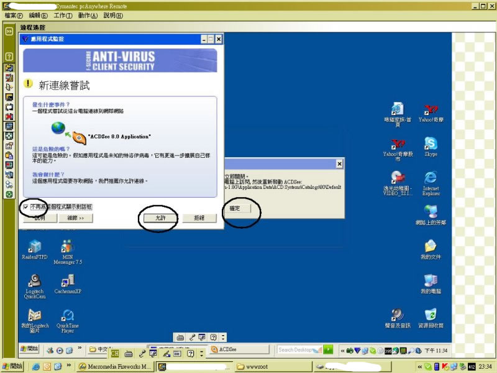This screenshot has height=373, width=497.
Task: Open the 編輯(E) menu
Action: tap(38, 15)
